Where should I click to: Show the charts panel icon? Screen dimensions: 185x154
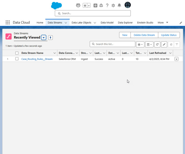click(x=171, y=44)
